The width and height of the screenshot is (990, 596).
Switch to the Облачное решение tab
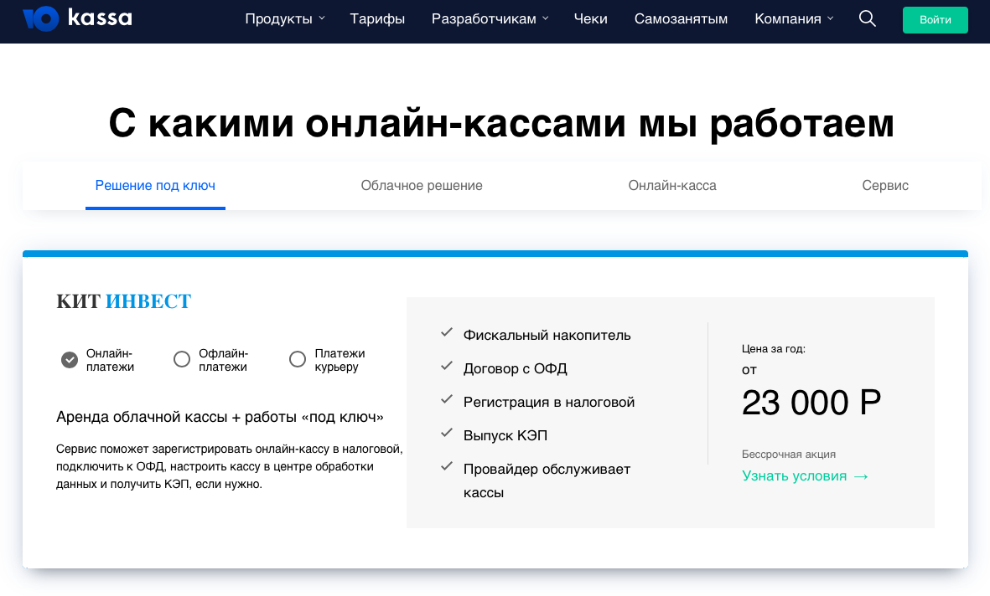422,186
